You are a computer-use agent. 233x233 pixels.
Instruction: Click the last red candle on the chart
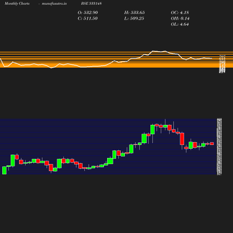point(212,144)
